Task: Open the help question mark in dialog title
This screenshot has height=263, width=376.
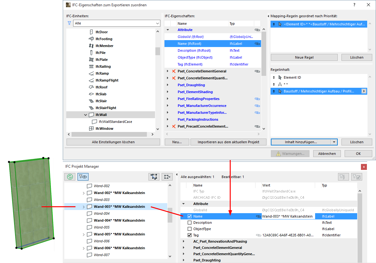Action: coord(354,5)
